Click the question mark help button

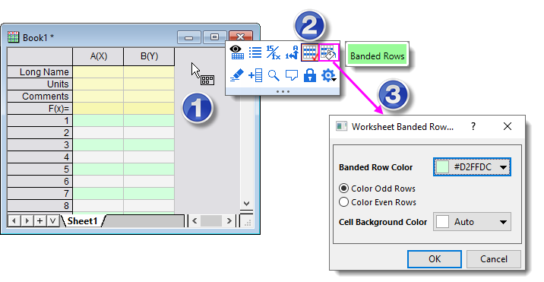coord(473,126)
